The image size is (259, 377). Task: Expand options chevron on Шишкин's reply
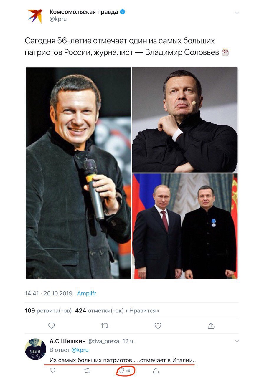[237, 341]
